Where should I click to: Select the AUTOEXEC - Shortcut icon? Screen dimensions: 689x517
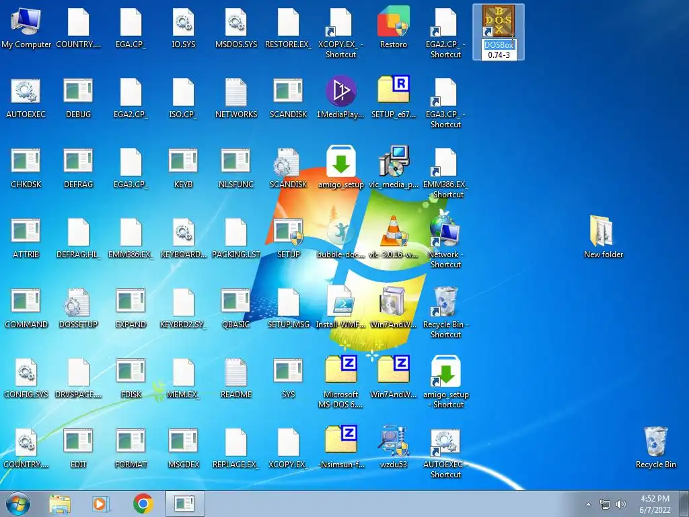445,441
